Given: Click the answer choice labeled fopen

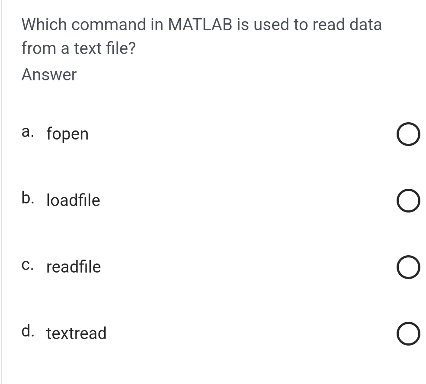Looking at the screenshot, I should click(x=67, y=134).
